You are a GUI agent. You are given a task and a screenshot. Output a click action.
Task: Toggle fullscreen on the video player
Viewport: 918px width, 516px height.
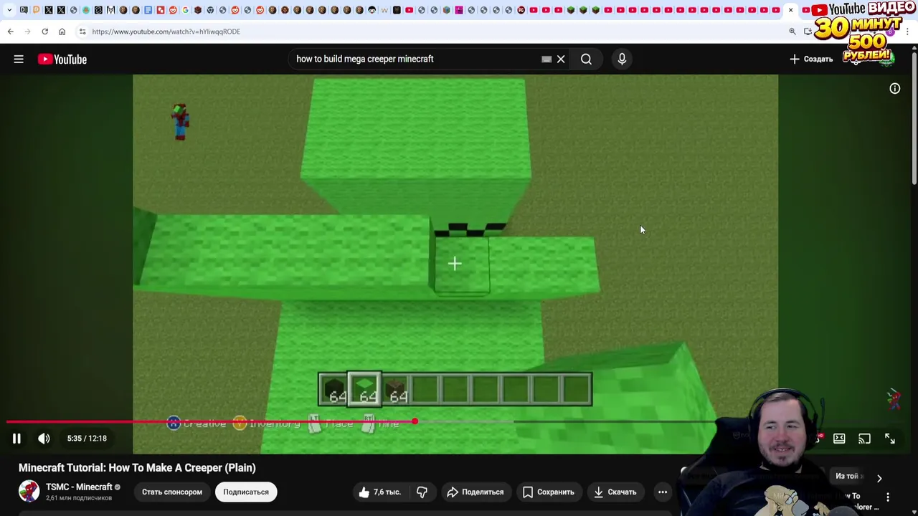tap(890, 439)
